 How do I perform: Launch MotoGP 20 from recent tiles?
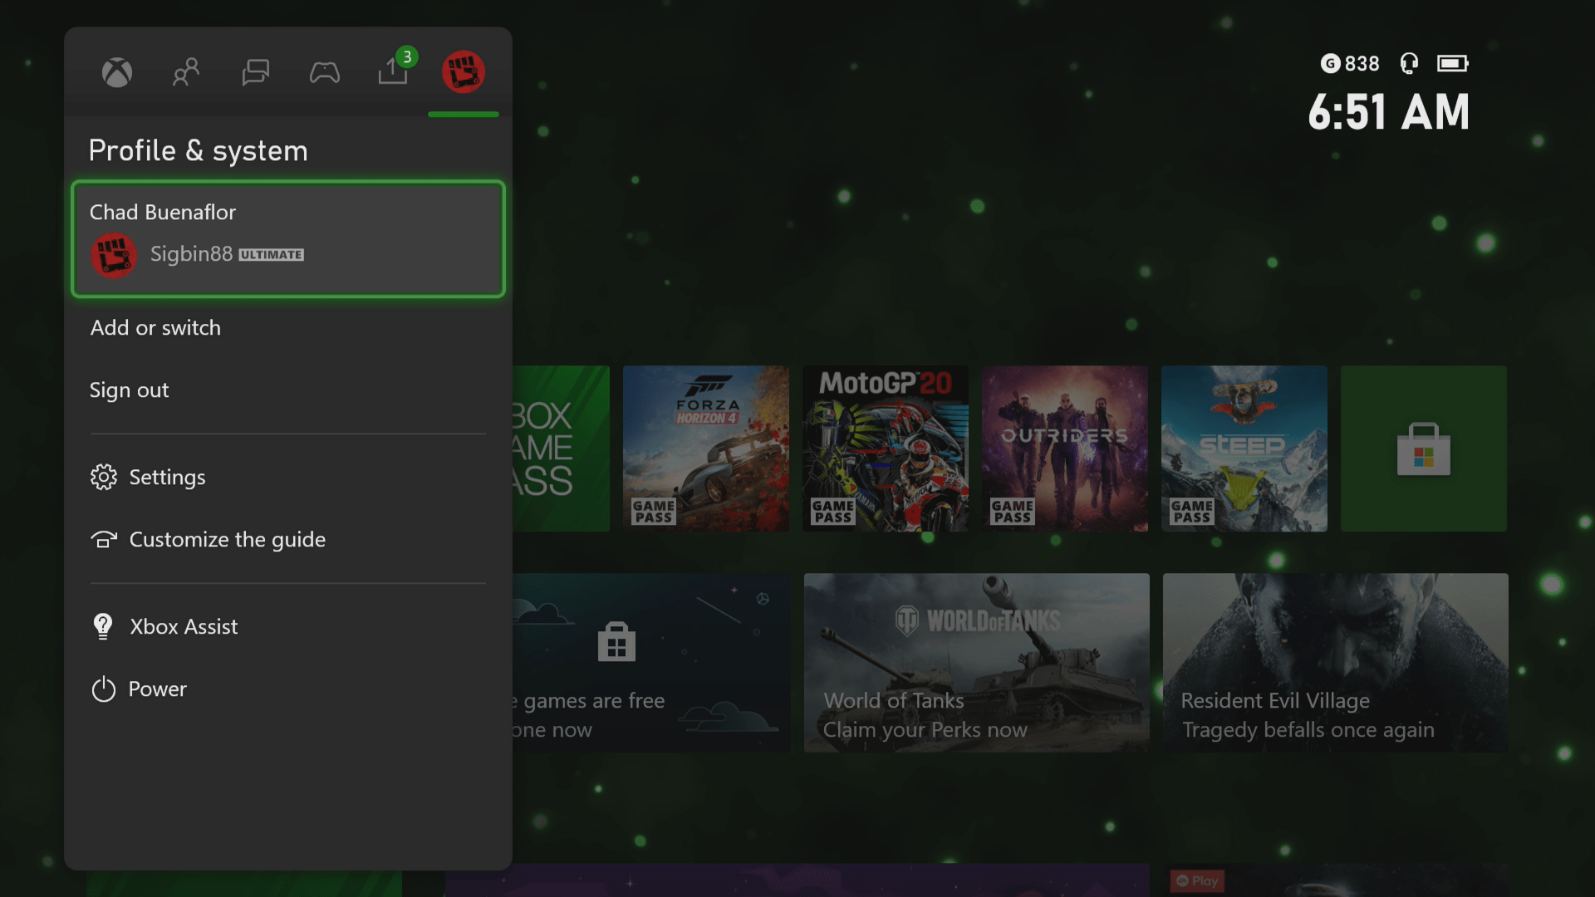click(885, 448)
